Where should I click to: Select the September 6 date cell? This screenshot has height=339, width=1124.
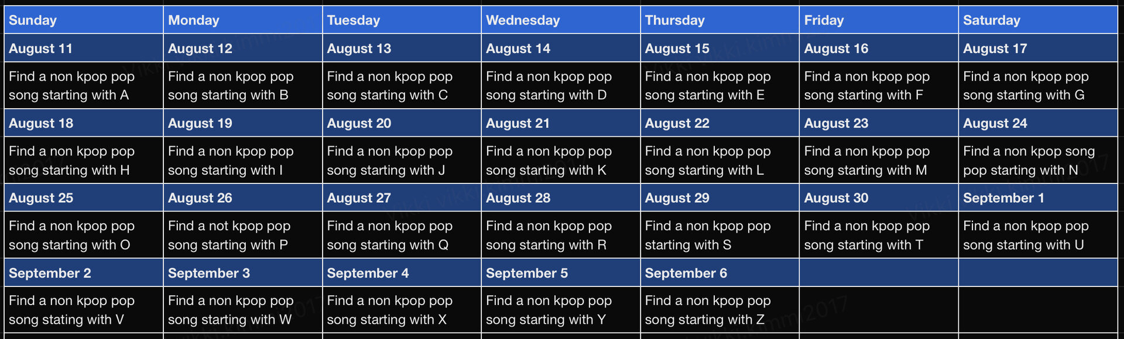(x=719, y=272)
